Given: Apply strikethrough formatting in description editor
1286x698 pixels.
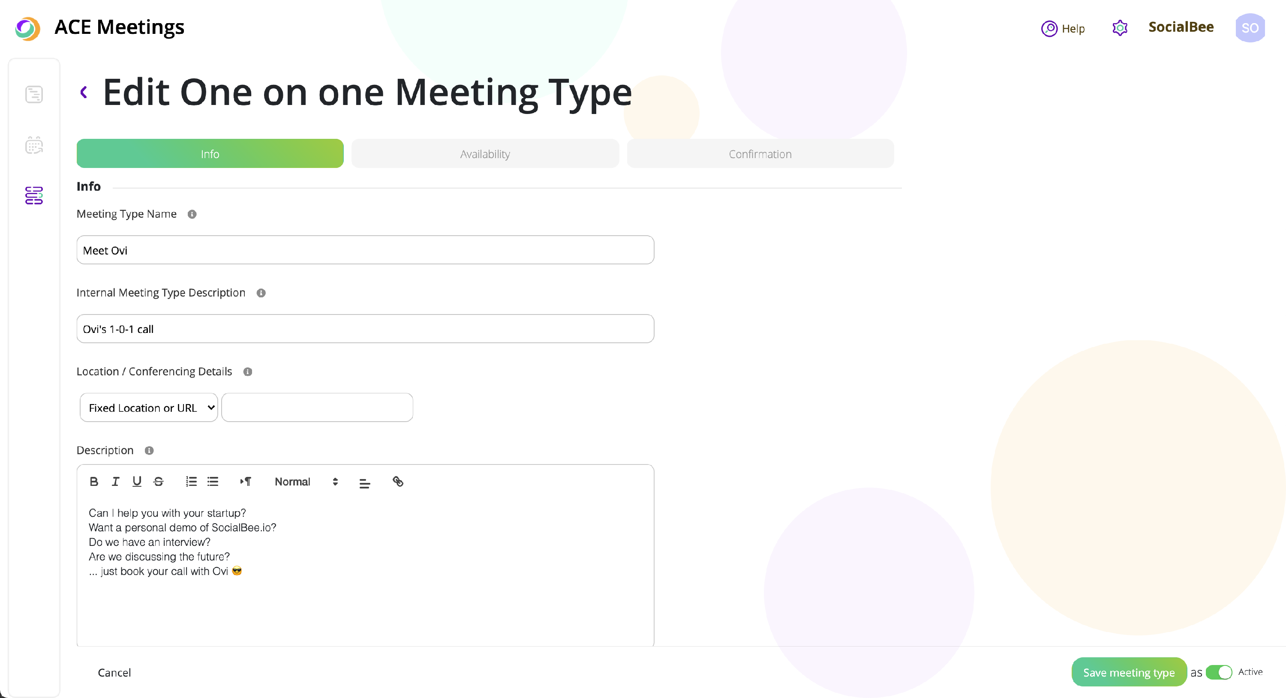Looking at the screenshot, I should [x=159, y=482].
